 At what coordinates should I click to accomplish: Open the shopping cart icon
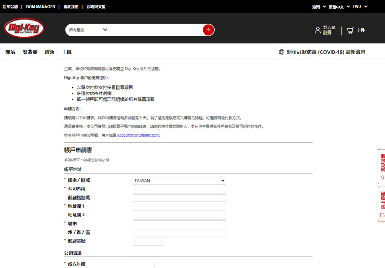(x=350, y=30)
